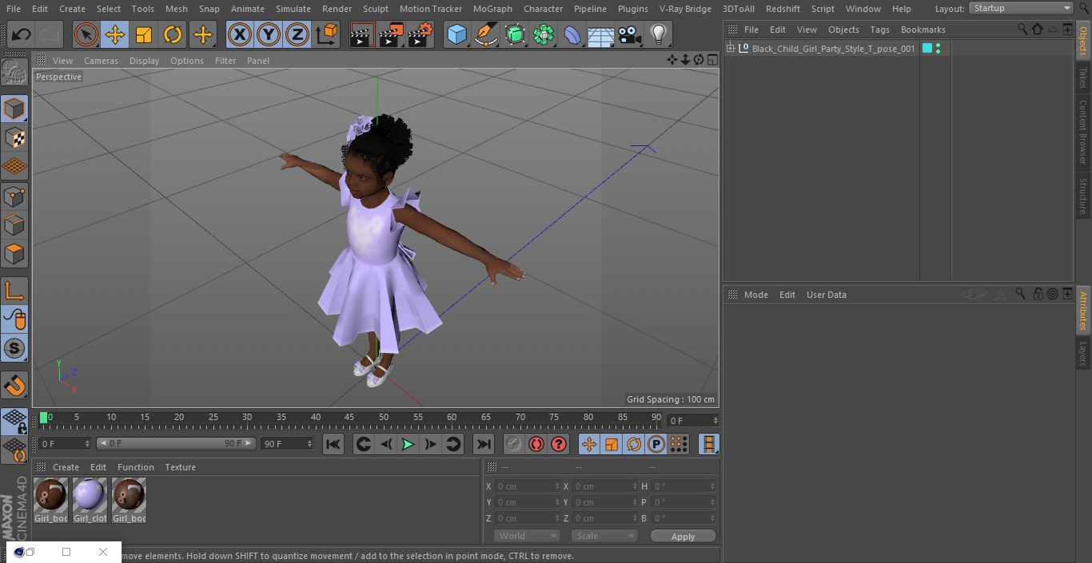Add a Floor environment object
Viewport: 1092px width, 563px height.
point(601,34)
